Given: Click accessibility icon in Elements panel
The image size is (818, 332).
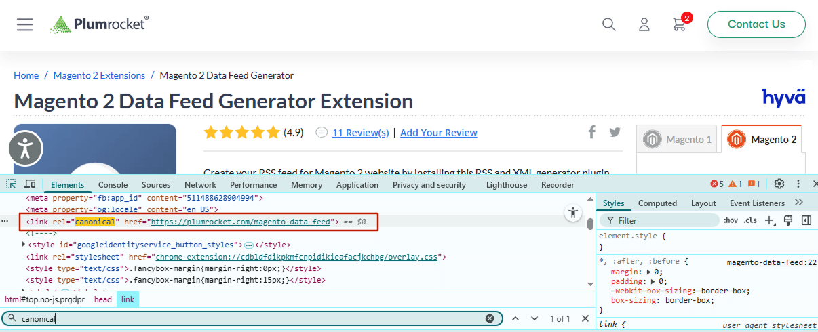Looking at the screenshot, I should point(573,213).
